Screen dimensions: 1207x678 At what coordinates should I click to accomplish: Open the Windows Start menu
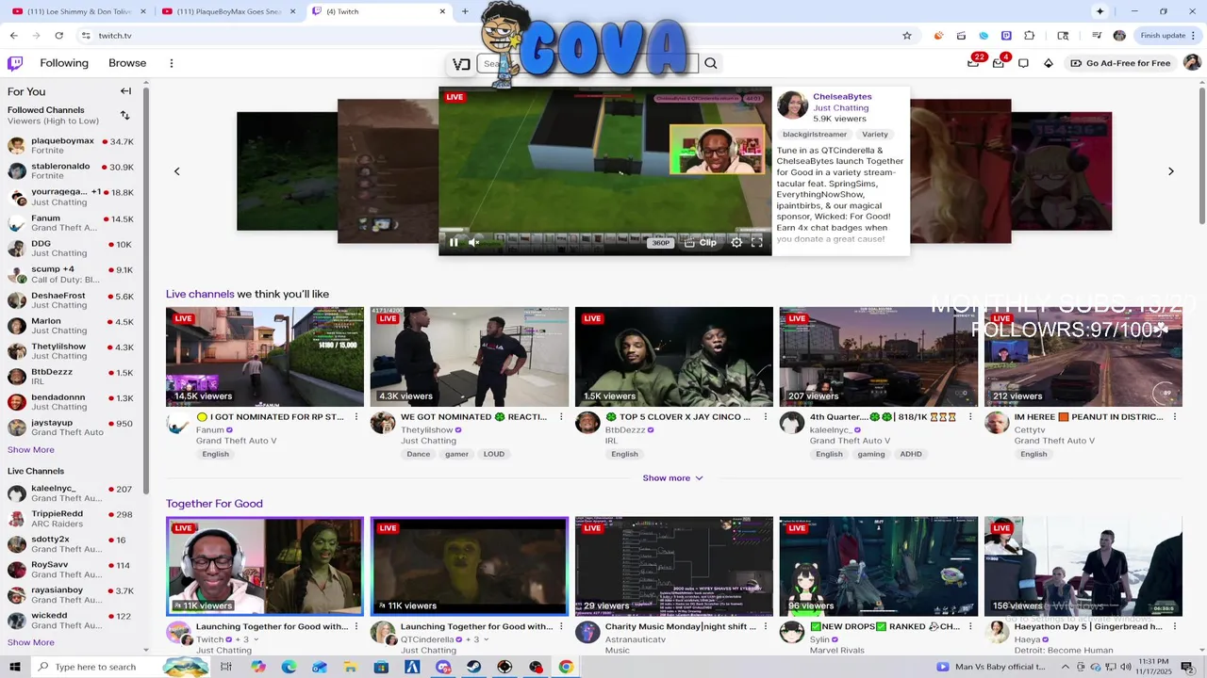click(x=15, y=667)
